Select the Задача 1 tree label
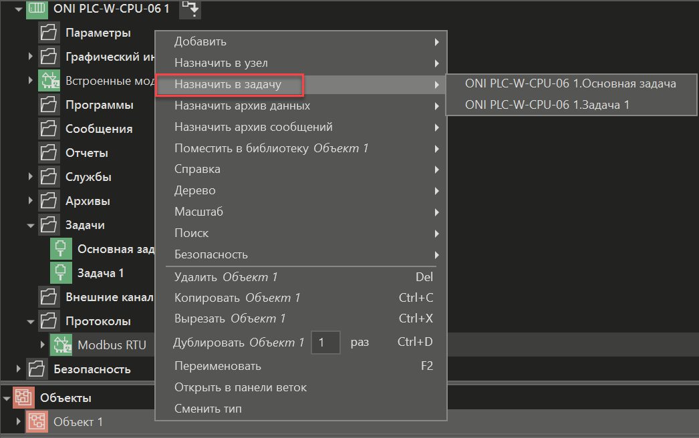Image resolution: width=699 pixels, height=438 pixels. click(x=101, y=273)
